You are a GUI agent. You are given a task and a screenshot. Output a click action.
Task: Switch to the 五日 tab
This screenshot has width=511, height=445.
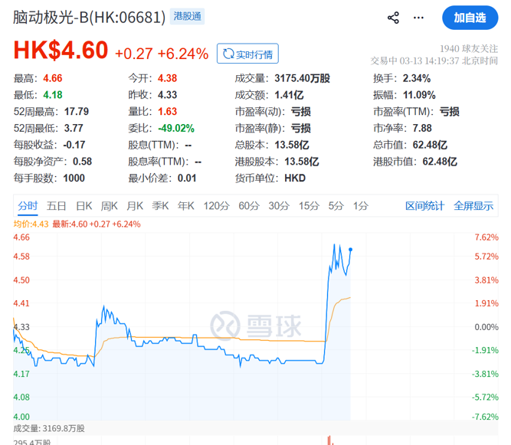(x=57, y=205)
